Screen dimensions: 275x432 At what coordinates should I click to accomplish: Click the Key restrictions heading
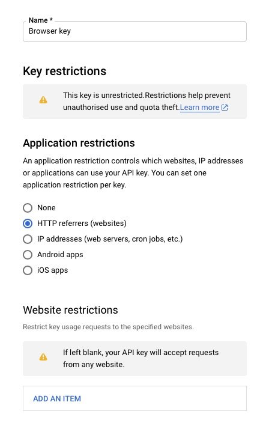pyautogui.click(x=65, y=71)
